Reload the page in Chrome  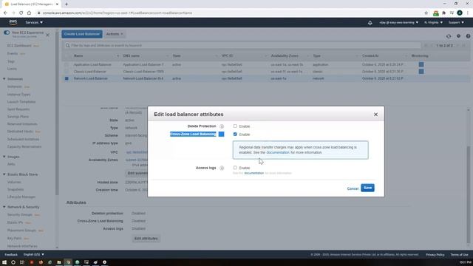pos(21,13)
